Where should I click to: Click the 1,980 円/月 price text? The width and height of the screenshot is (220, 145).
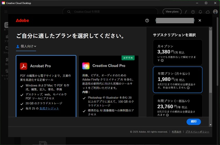click(x=171, y=80)
